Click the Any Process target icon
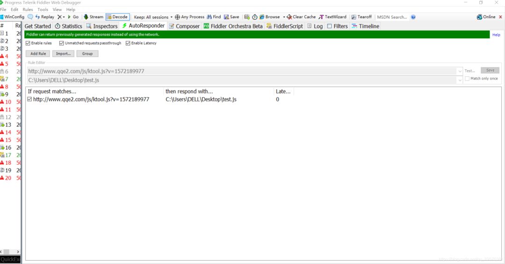 coord(178,17)
